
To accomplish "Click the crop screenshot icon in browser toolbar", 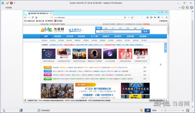I will 155,17.
